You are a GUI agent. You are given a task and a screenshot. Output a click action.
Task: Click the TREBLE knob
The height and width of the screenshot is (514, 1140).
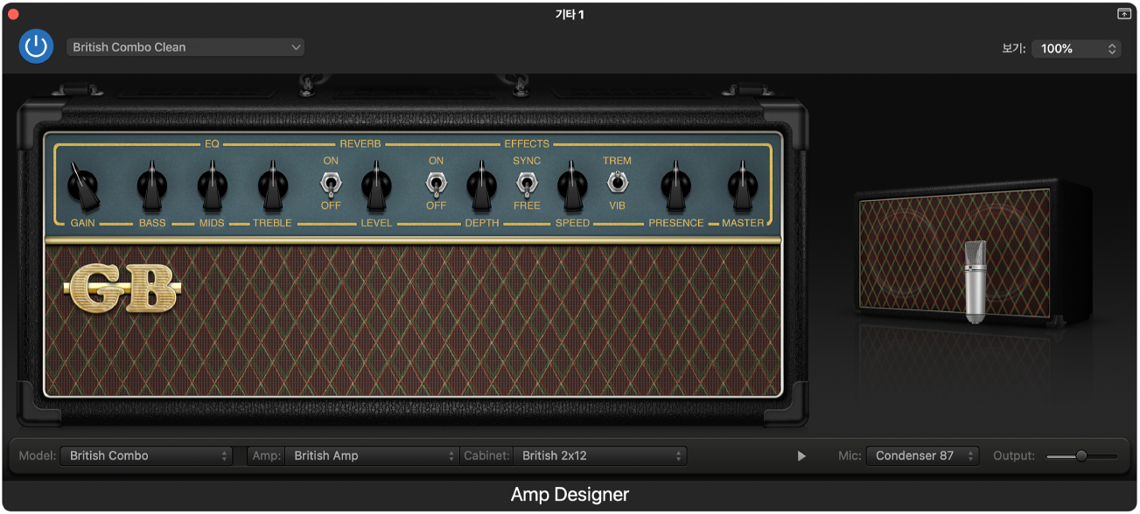coord(272,184)
